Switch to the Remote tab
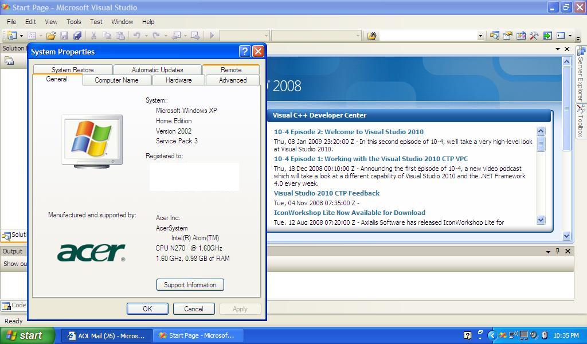This screenshot has width=587, height=344. (x=231, y=69)
